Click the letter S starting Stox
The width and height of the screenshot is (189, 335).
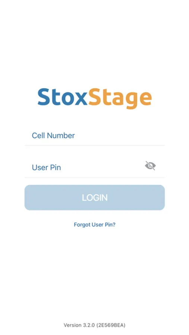44,96
